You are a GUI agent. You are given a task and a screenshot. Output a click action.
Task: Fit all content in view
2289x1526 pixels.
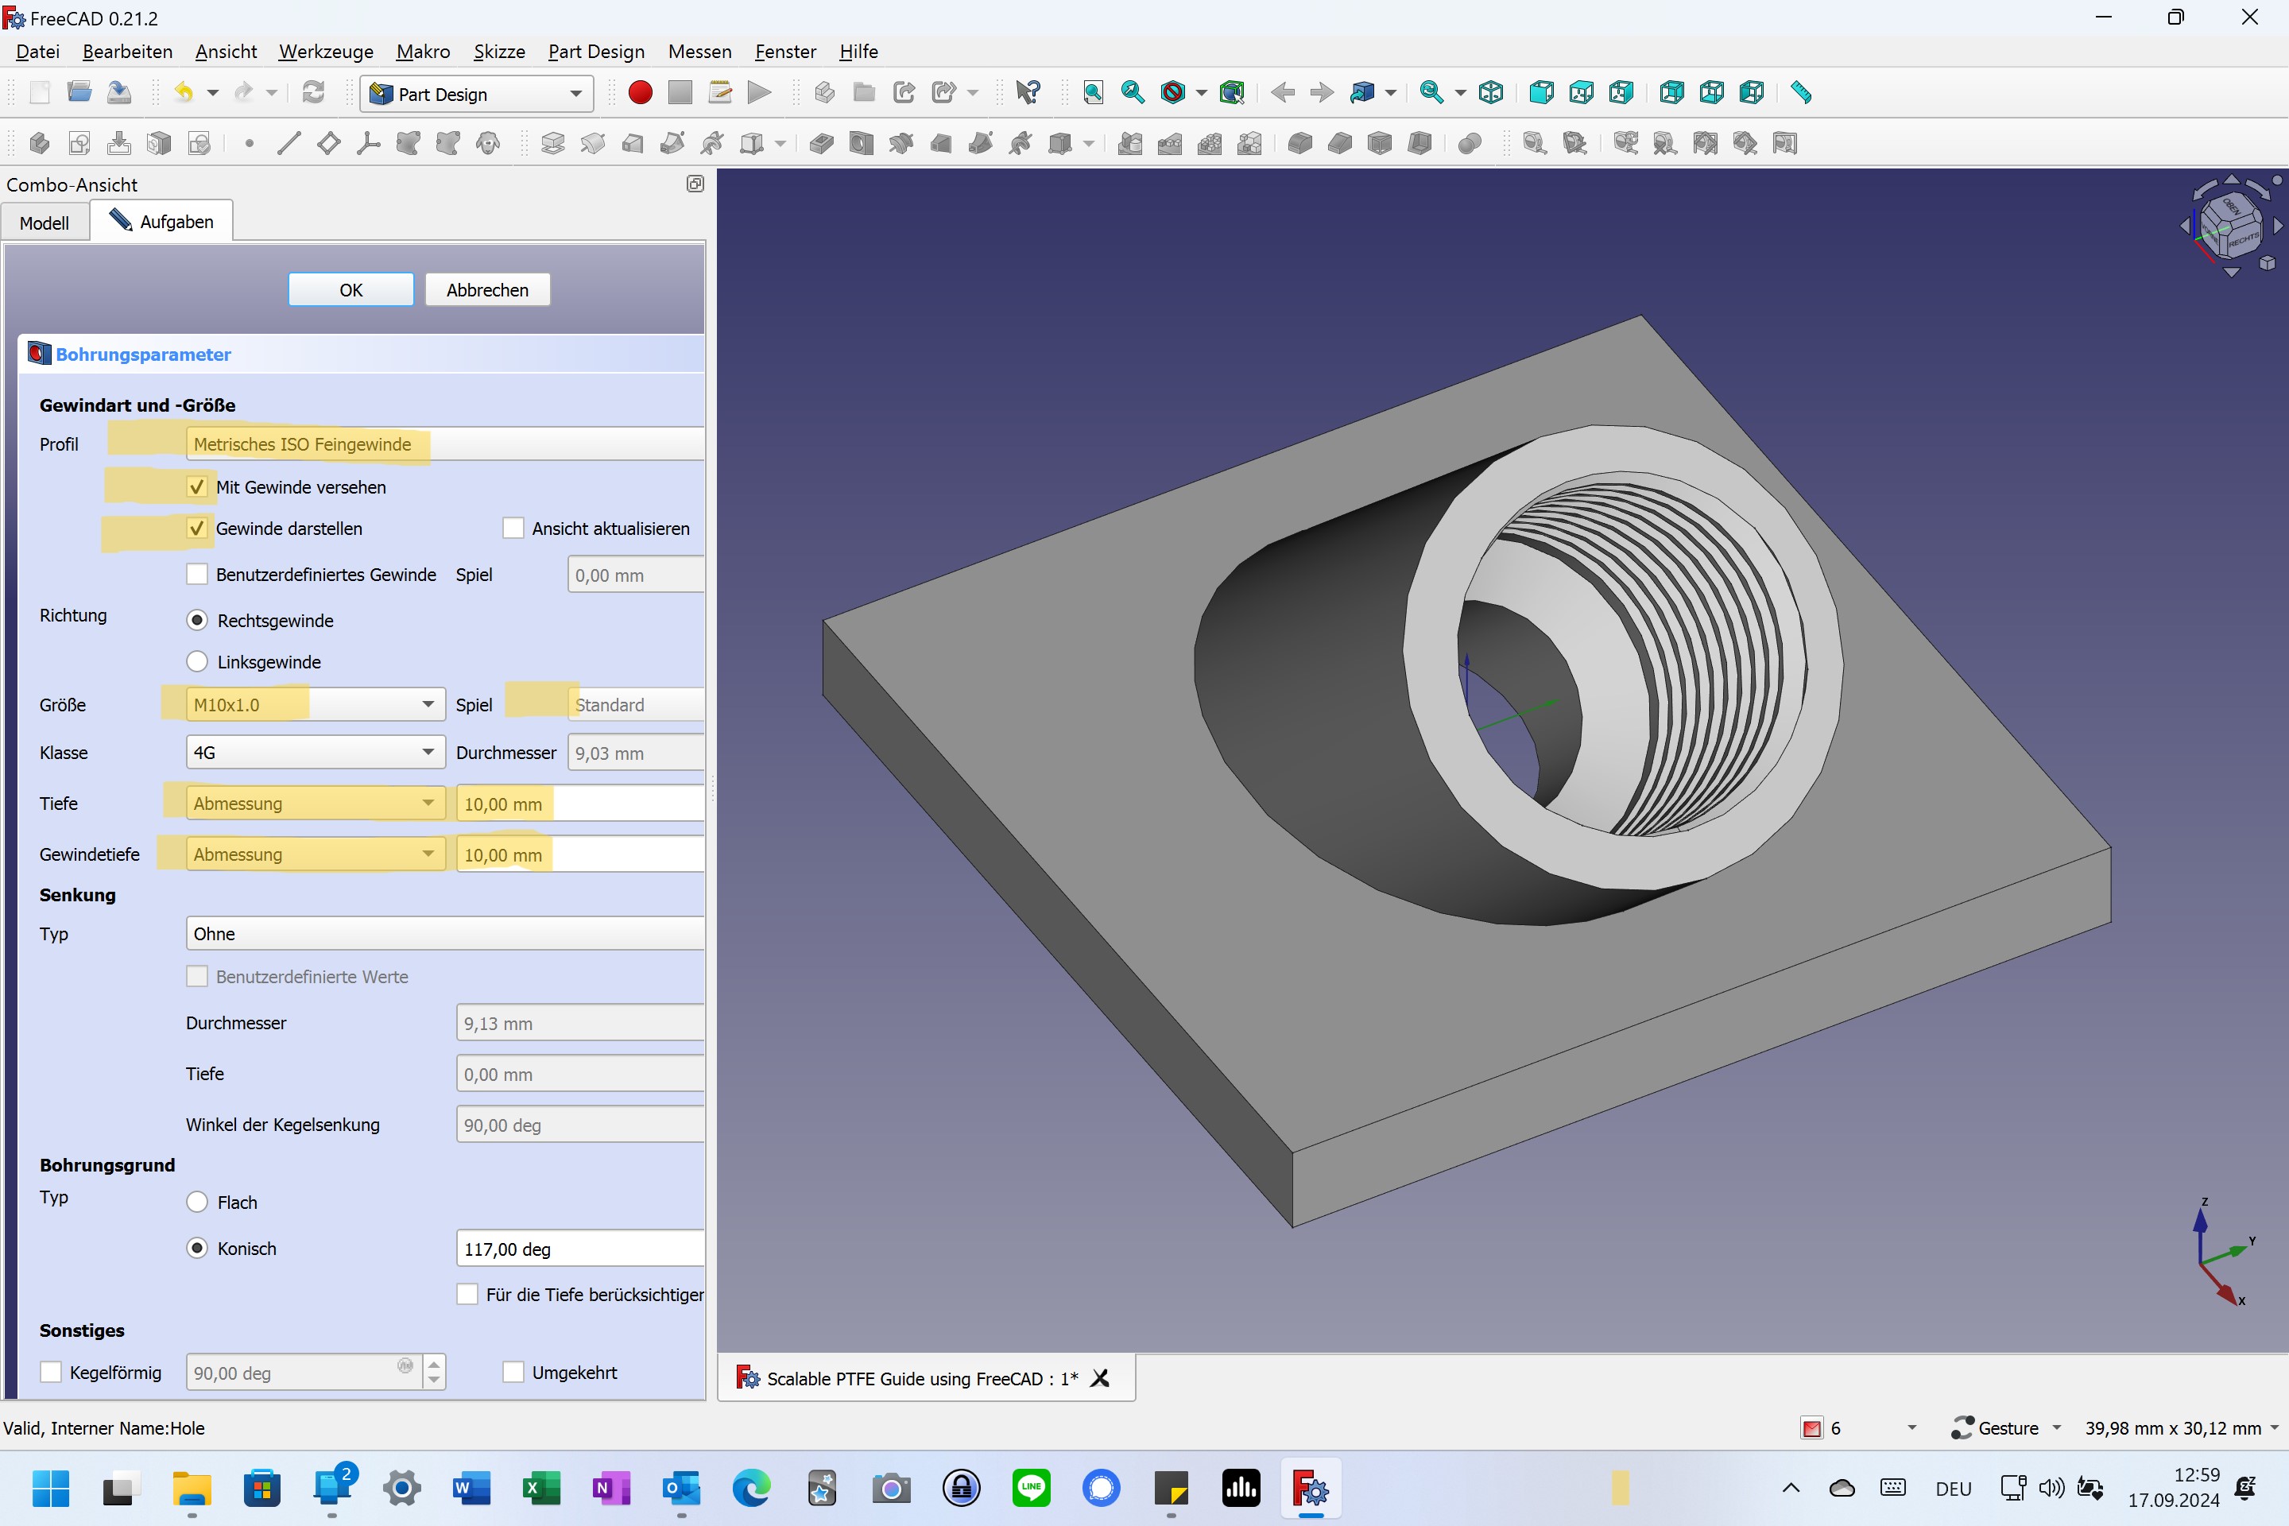[1093, 92]
